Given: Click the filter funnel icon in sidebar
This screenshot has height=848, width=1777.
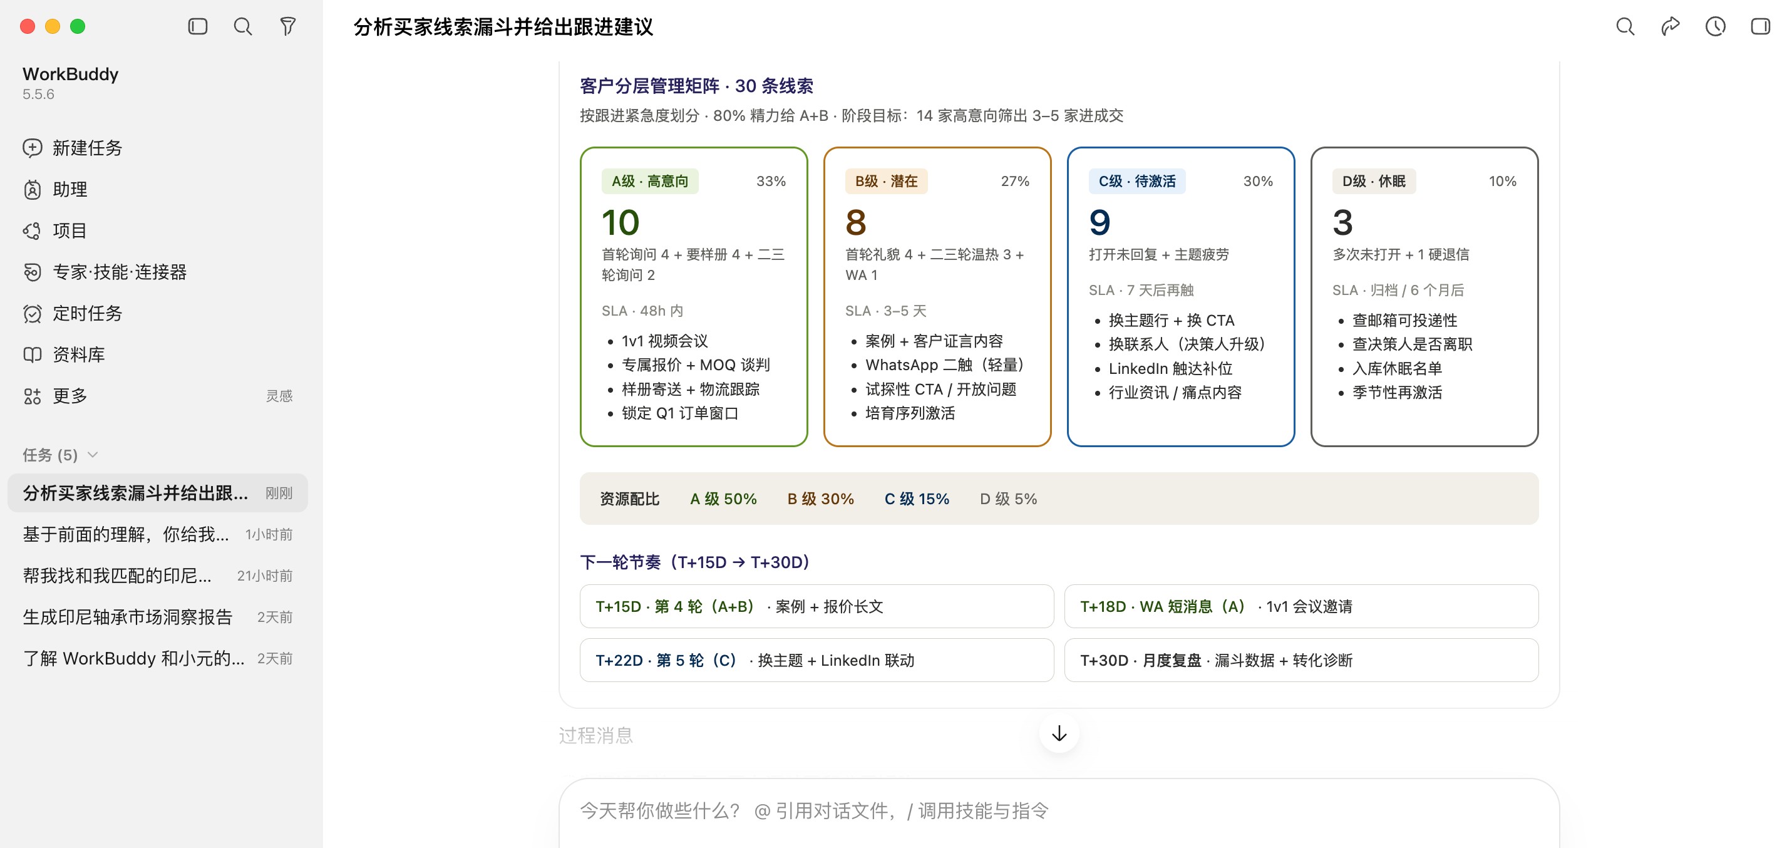Looking at the screenshot, I should [x=289, y=26].
